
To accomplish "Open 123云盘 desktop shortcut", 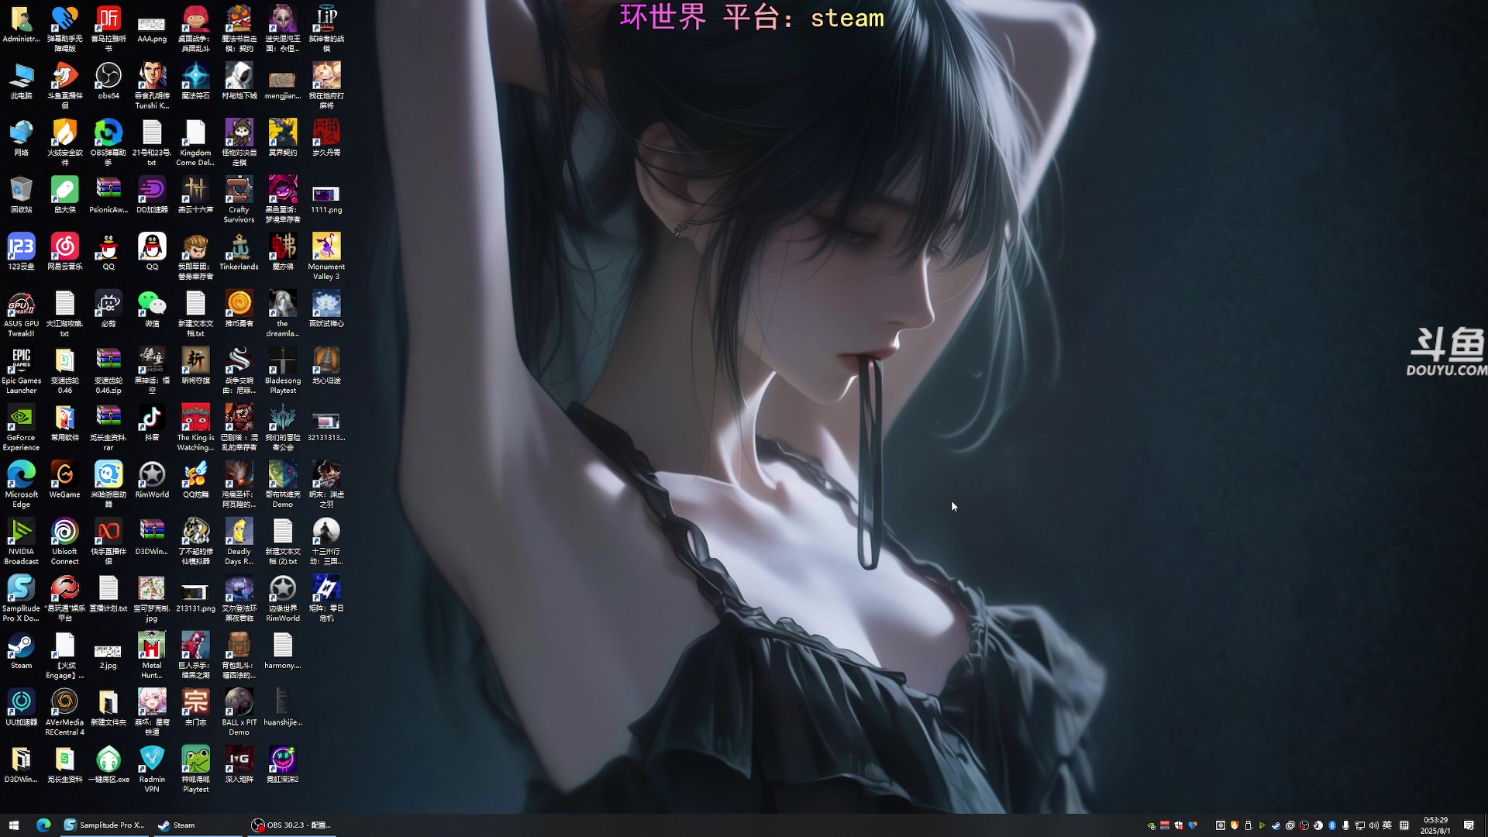I will tap(21, 252).
